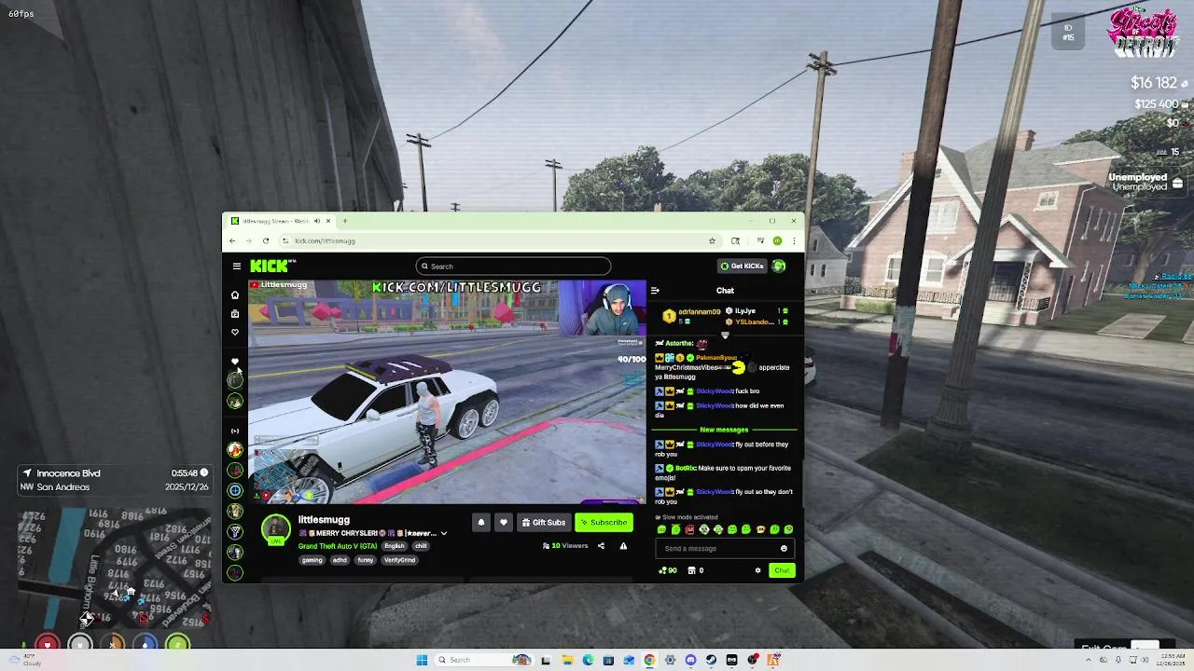
Task: Click the Gift Subs button
Action: coord(544,523)
